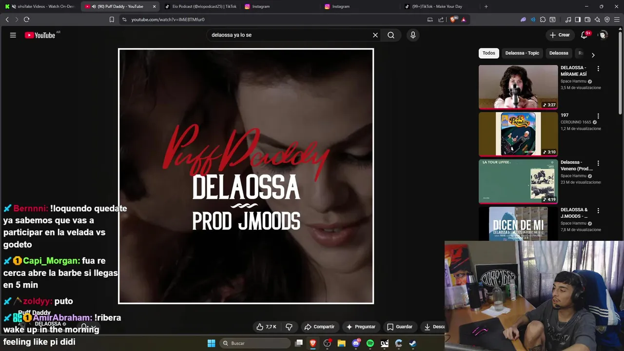Select the Delaossa - Topic chip
This screenshot has height=351, width=624.
tap(522, 53)
